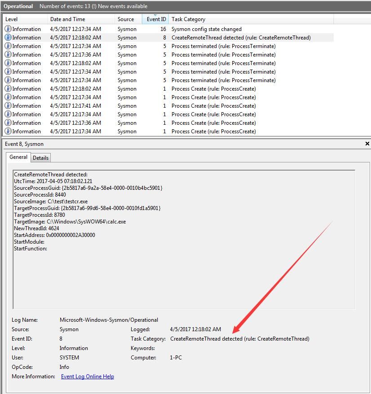Click the Event 8, Sysmon pane title

(24, 144)
